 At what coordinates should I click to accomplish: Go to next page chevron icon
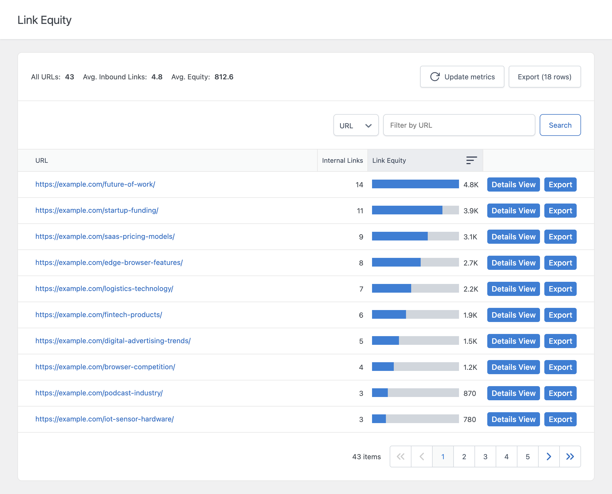(549, 457)
